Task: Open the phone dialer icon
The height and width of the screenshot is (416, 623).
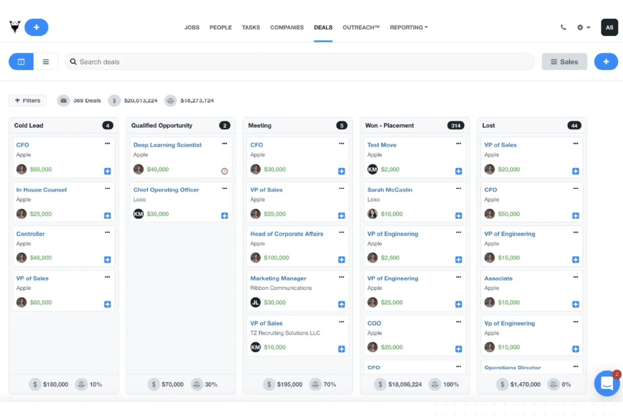Action: [x=563, y=27]
